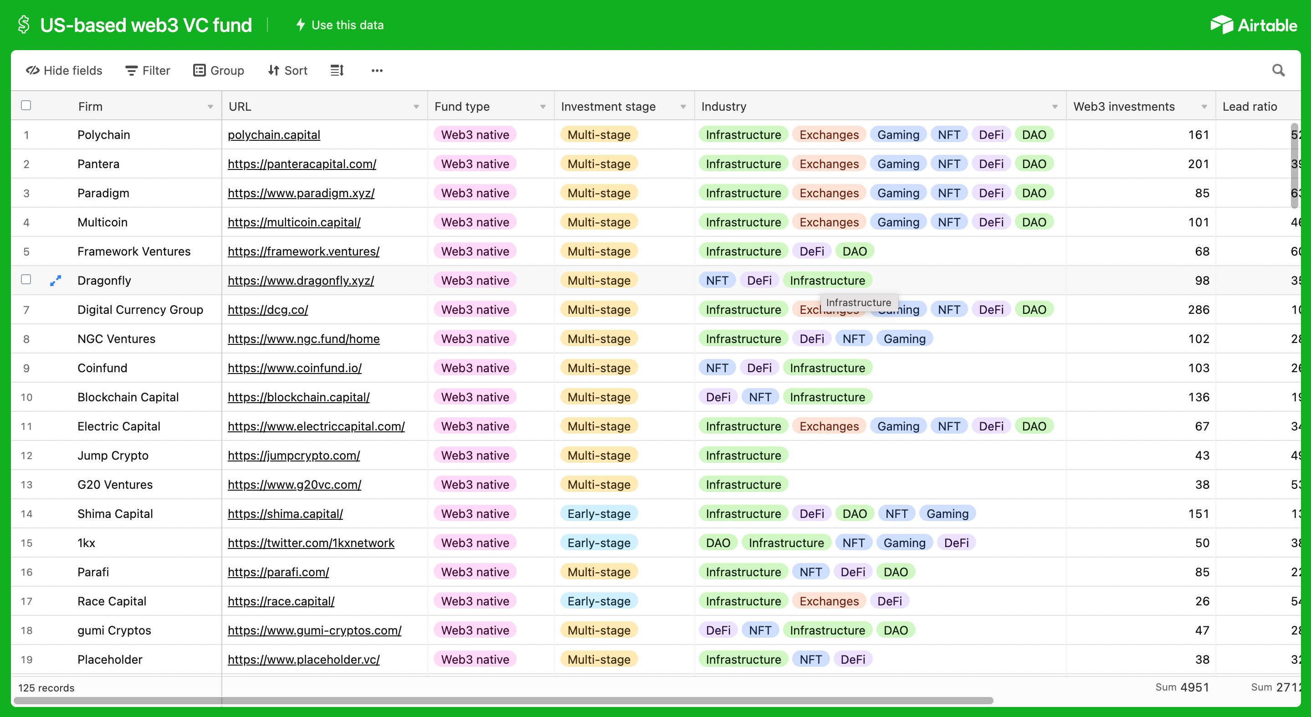Open the Sort settings
This screenshot has width=1311, height=717.
coord(287,70)
